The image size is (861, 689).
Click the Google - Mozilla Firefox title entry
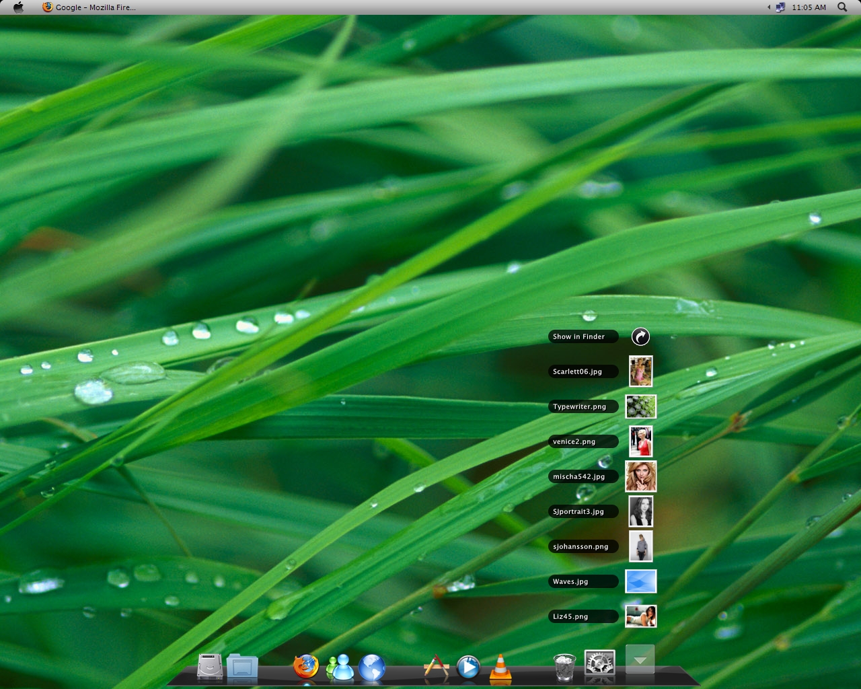point(89,7)
